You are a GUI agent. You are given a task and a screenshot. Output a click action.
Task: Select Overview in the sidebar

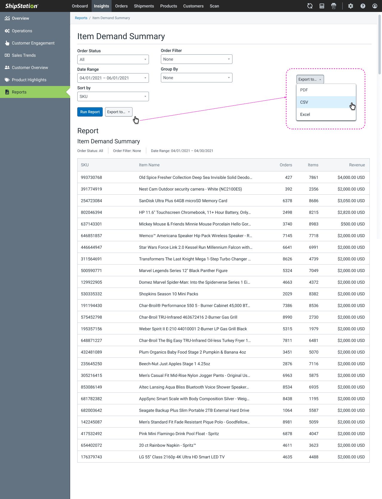tap(35, 18)
